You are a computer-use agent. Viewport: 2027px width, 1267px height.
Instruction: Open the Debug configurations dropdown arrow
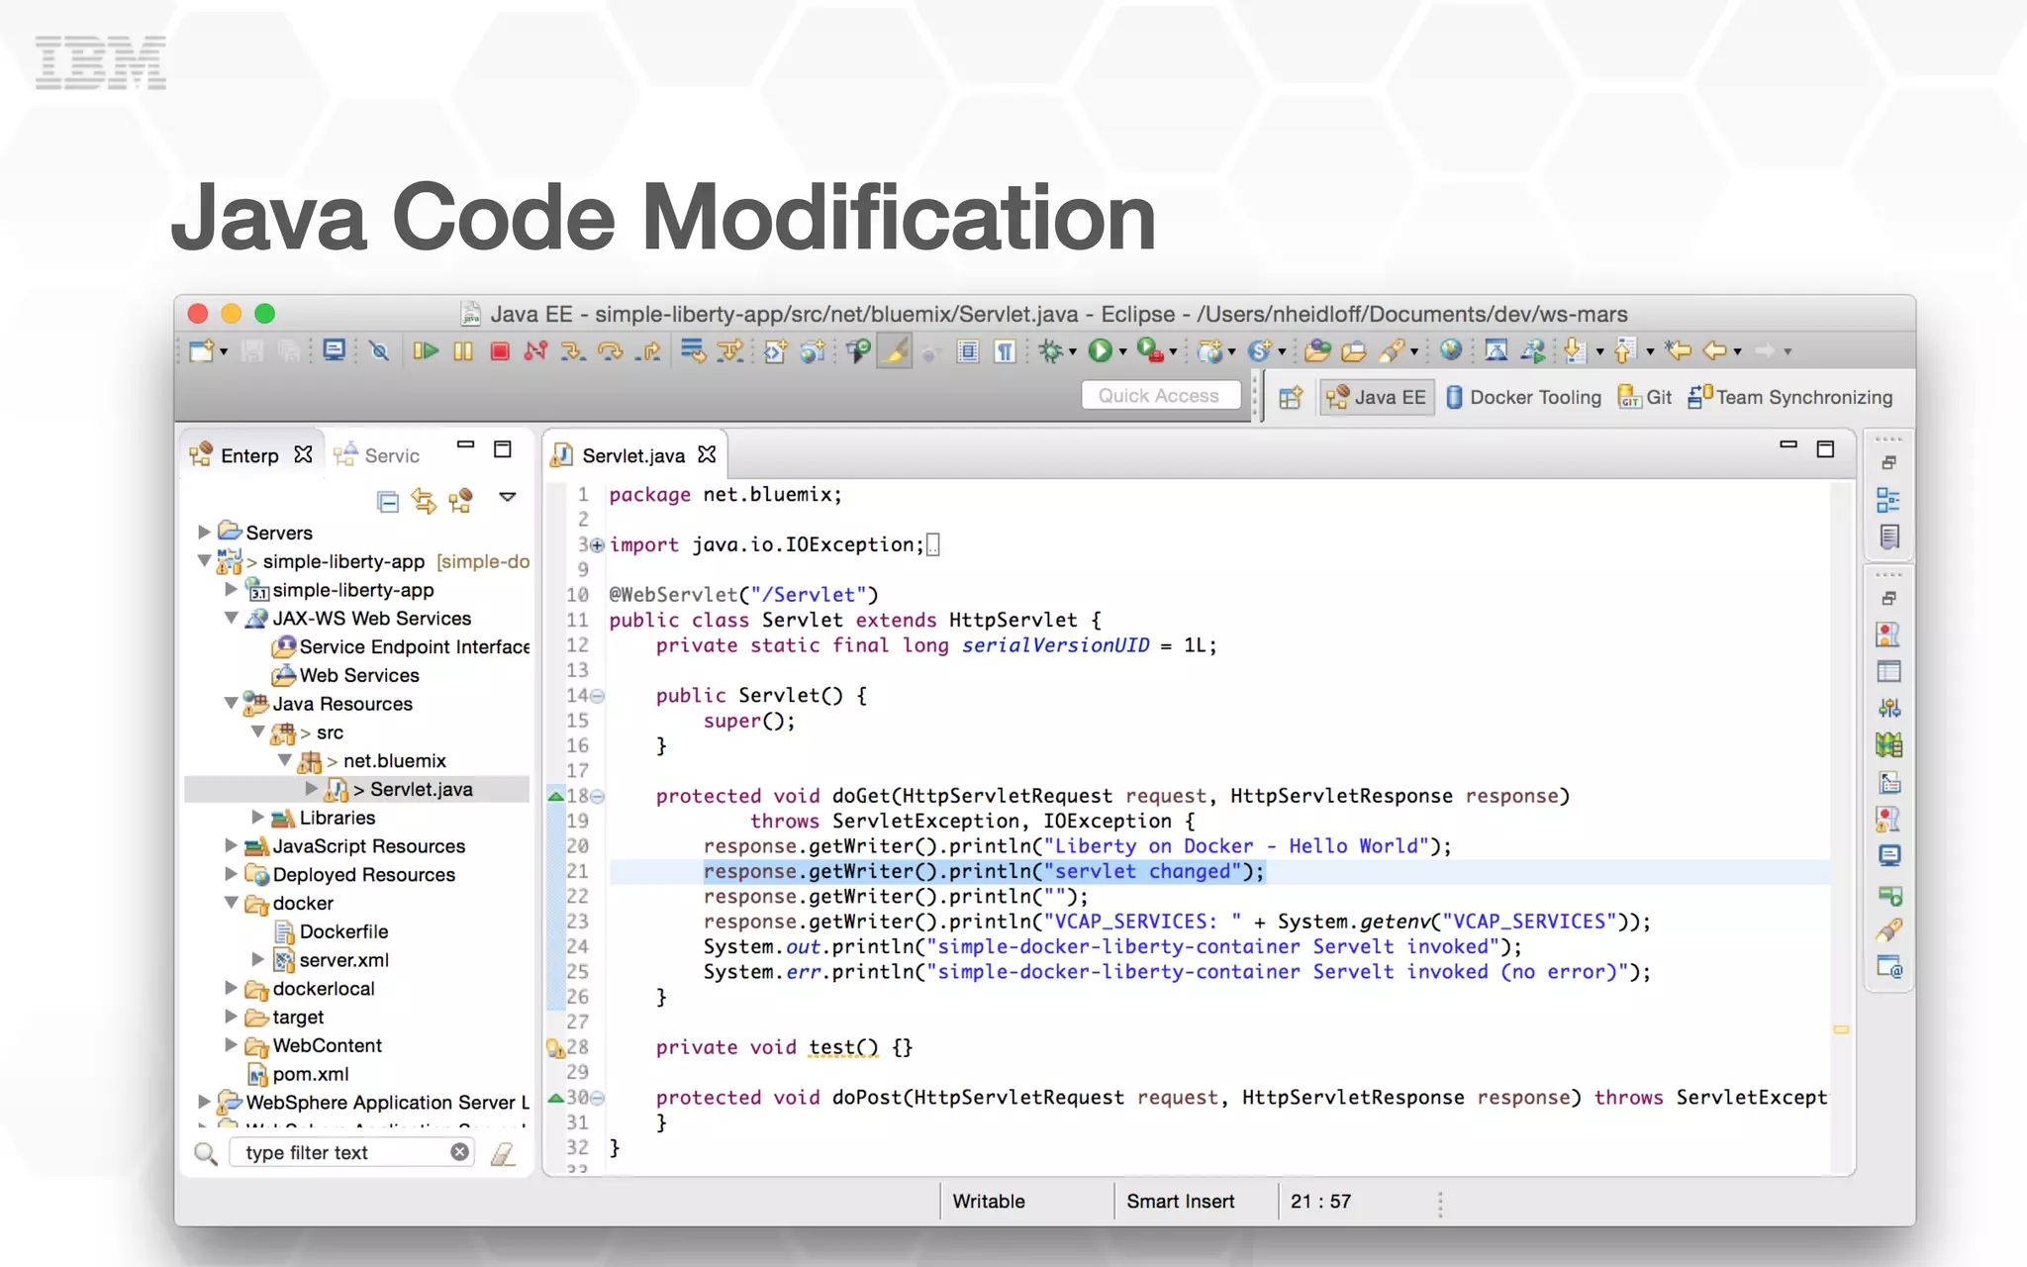(1073, 352)
